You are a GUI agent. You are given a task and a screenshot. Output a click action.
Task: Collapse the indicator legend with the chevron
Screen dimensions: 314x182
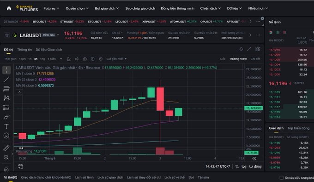click(19, 92)
